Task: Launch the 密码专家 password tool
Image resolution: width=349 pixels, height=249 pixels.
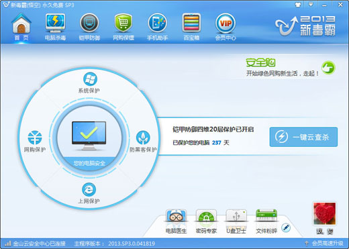Action: click(x=206, y=221)
